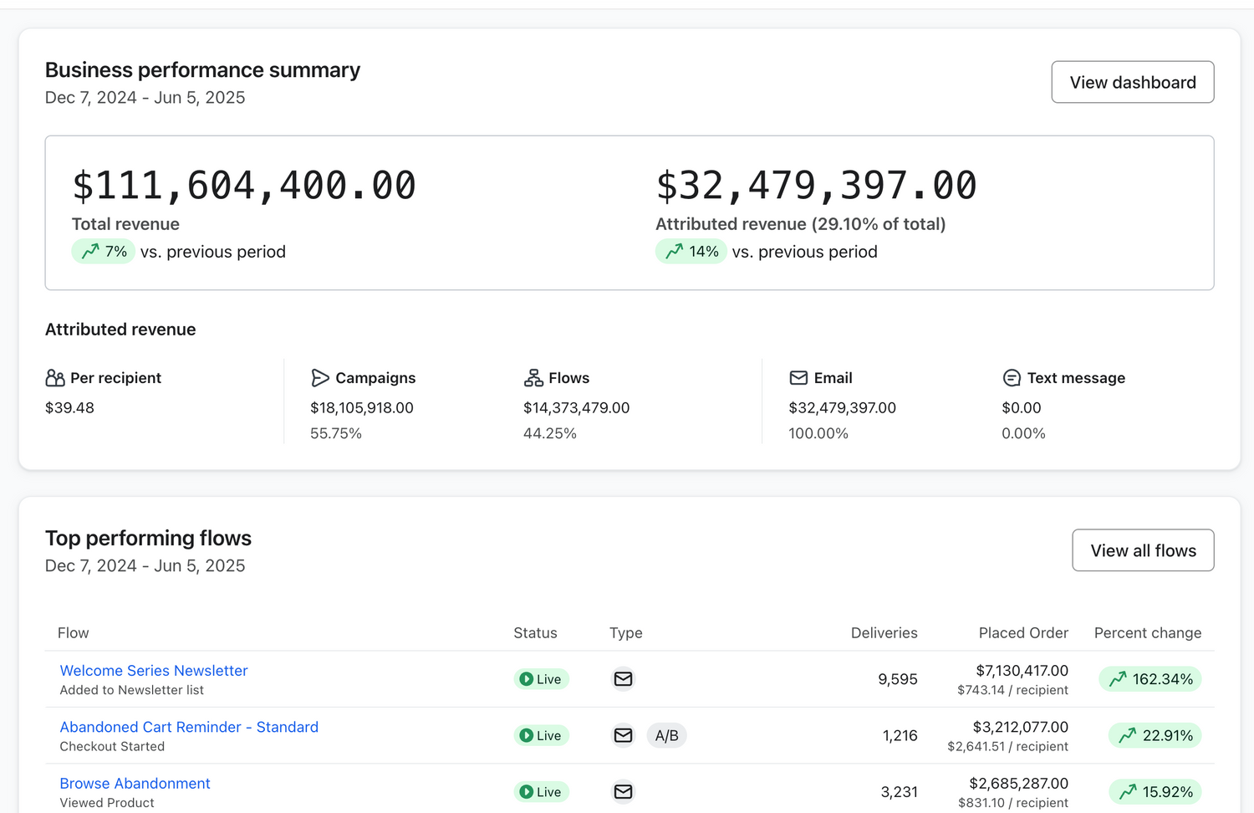1254x813 pixels.
Task: Click the email type icon for Browse Abandonment
Action: (x=623, y=791)
